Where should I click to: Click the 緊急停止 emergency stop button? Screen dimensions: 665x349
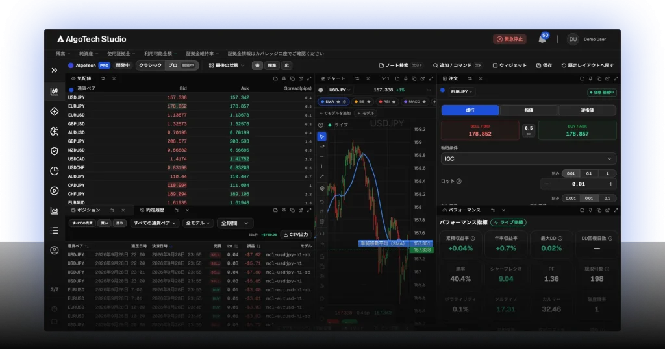point(509,39)
